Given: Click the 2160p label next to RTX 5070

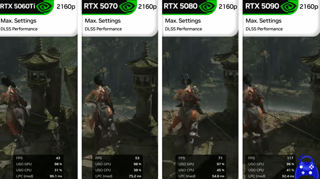Looking at the screenshot, I should 147,7.
